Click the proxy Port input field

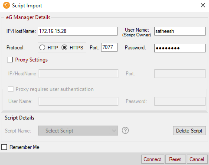click(180, 74)
